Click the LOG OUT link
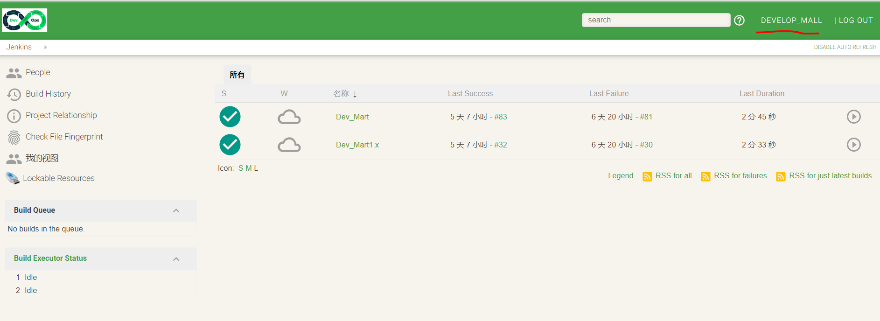 tap(855, 20)
